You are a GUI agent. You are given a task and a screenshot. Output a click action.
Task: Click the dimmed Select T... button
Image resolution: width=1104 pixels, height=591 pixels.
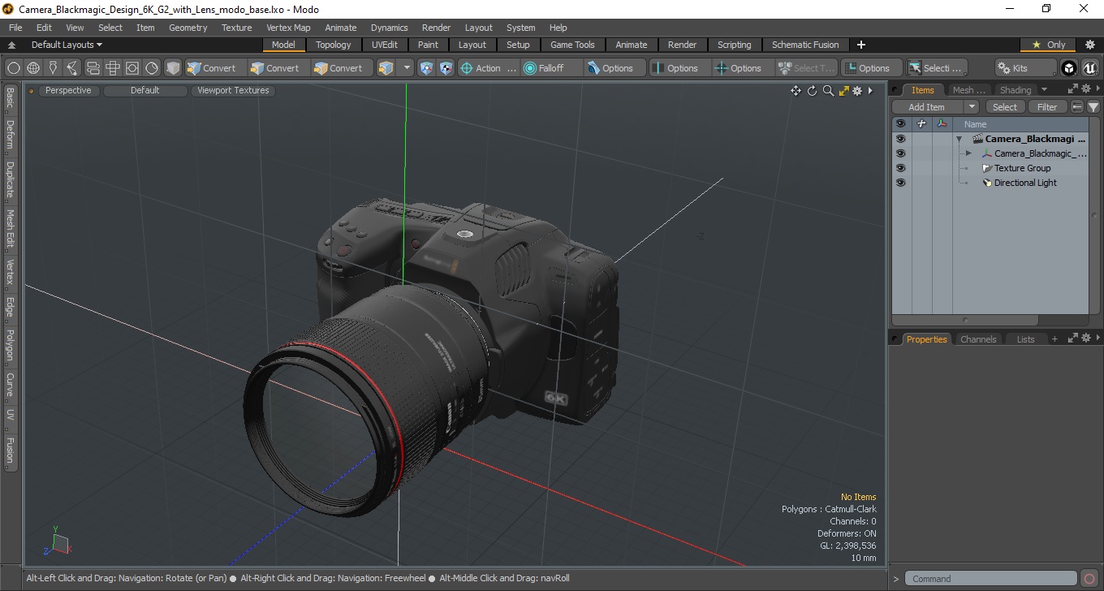tap(807, 68)
